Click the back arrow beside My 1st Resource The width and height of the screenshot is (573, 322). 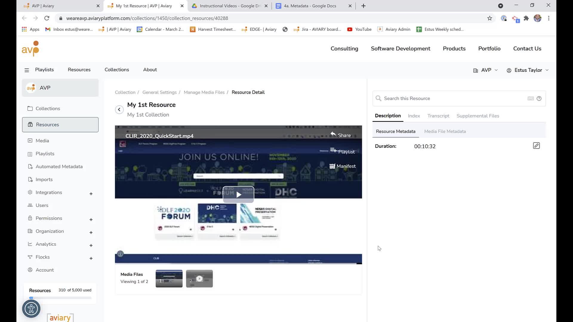point(119,109)
